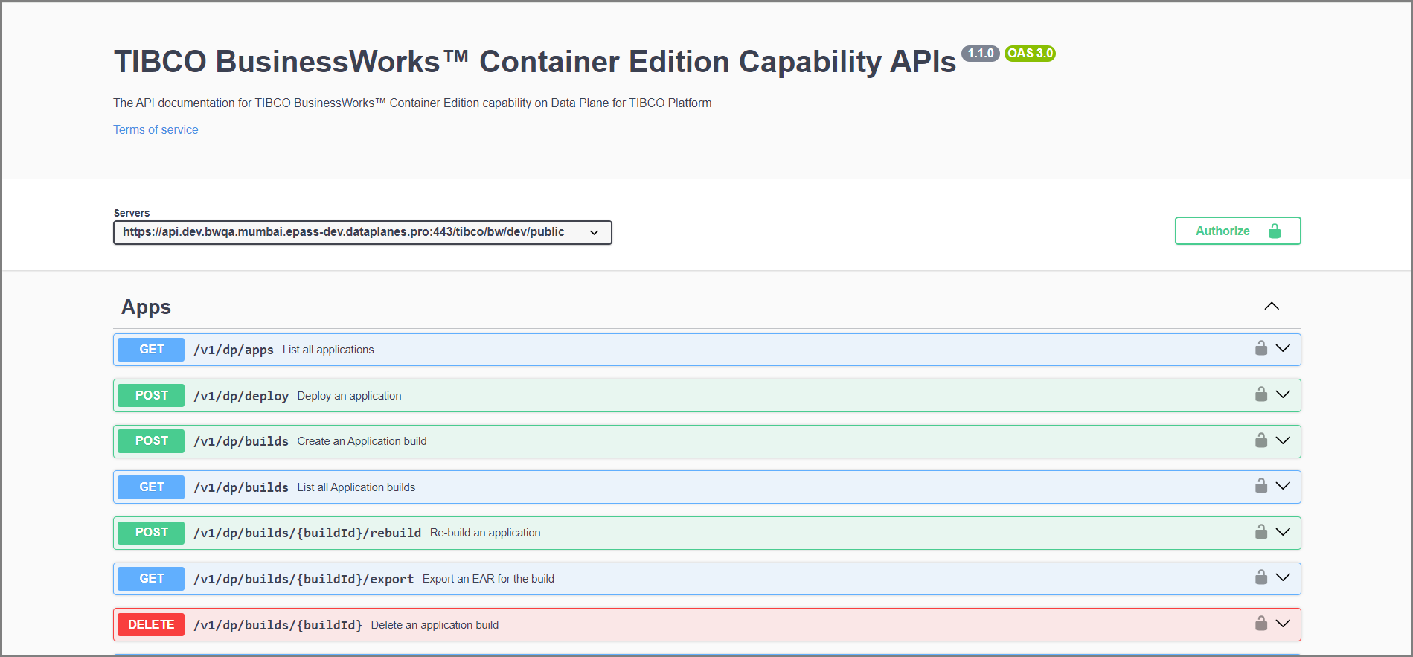The image size is (1413, 657).
Task: Click lock icon on Create an Application build row
Action: [x=1261, y=440]
